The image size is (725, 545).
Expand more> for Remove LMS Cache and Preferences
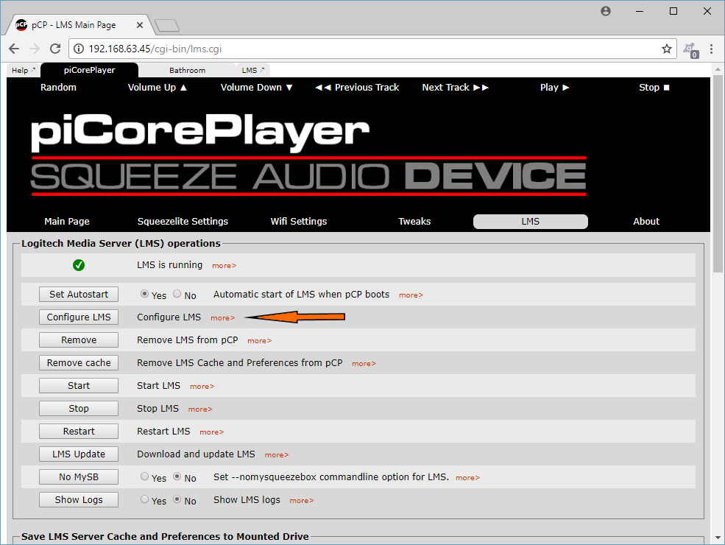364,364
